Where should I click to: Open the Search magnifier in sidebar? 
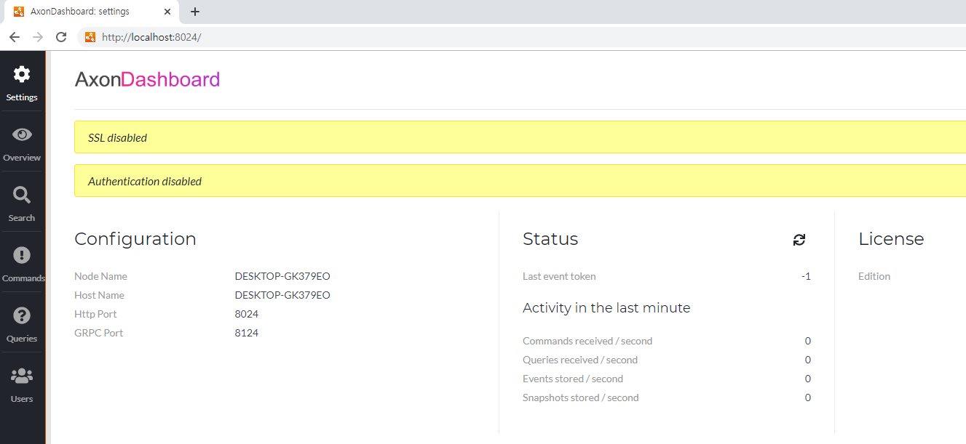[x=22, y=195]
